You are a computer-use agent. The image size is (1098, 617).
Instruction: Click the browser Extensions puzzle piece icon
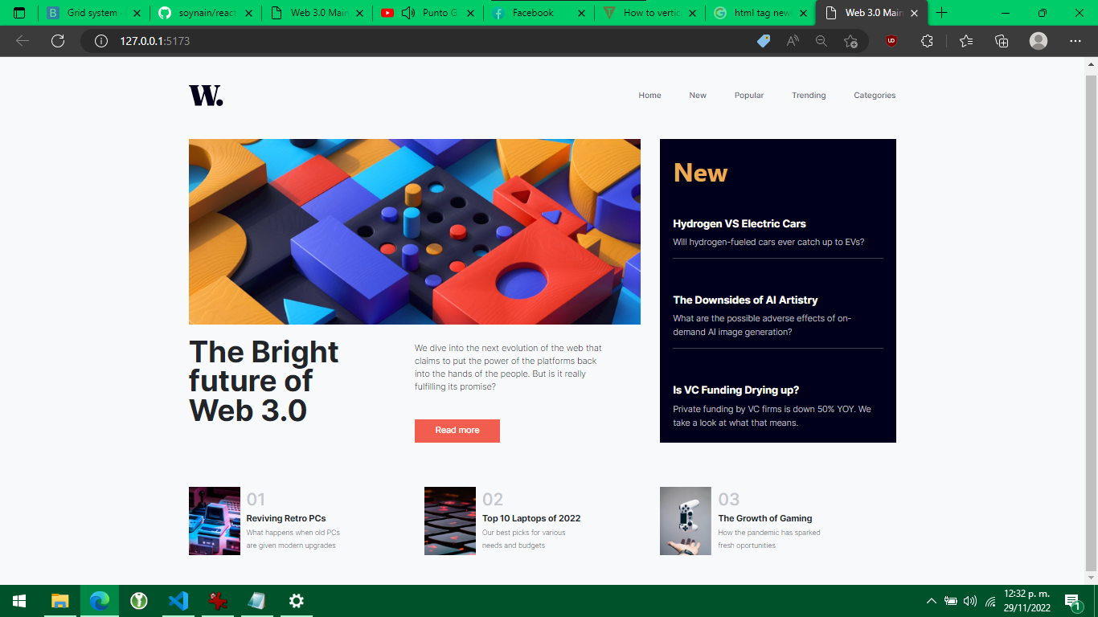[927, 40]
